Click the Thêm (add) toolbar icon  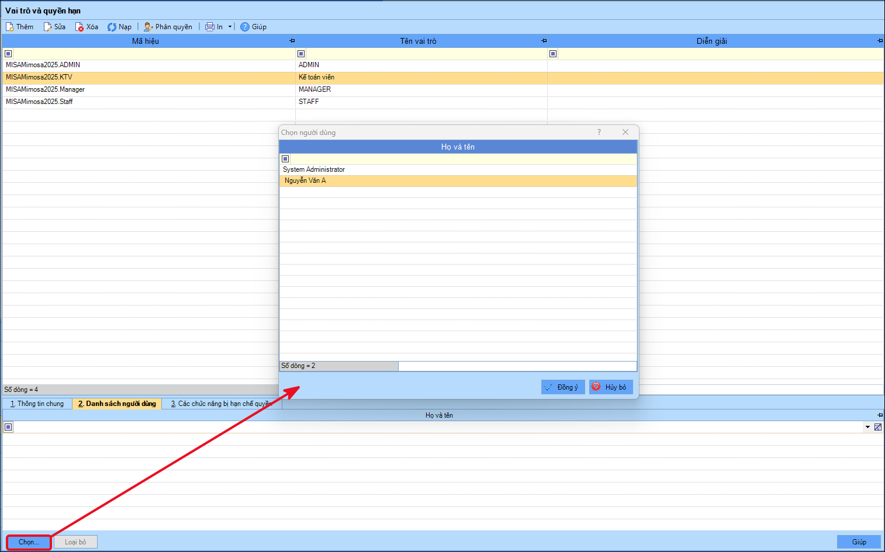[10, 27]
